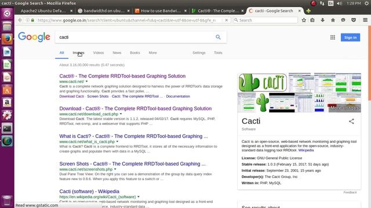
Task: Open the bookmarks list icon
Action: (x=312, y=20)
